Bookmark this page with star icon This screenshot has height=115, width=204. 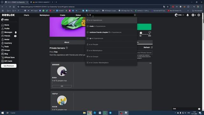[168, 7]
